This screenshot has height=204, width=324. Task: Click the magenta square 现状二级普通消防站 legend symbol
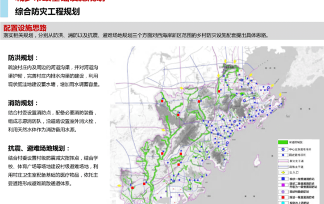(283, 185)
